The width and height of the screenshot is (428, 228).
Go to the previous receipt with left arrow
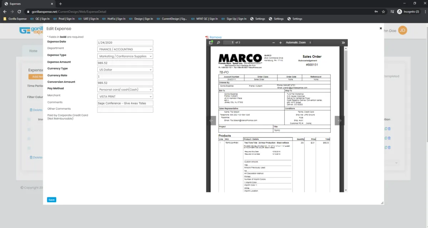click(x=211, y=120)
